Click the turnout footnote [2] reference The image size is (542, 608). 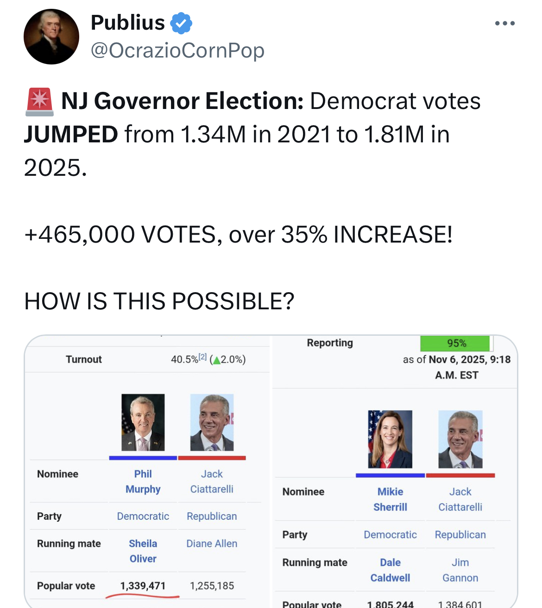(202, 357)
